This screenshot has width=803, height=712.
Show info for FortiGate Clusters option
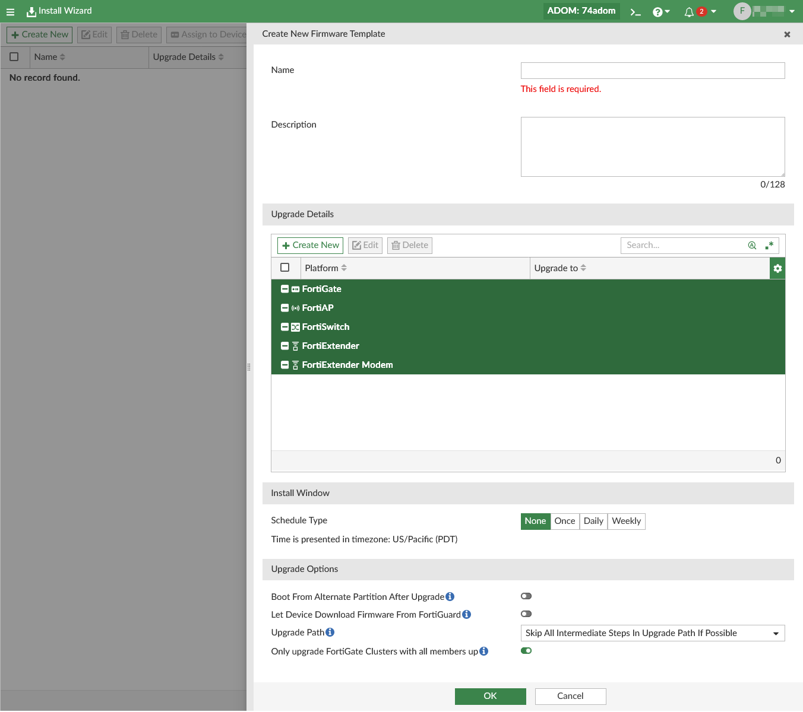pos(484,651)
